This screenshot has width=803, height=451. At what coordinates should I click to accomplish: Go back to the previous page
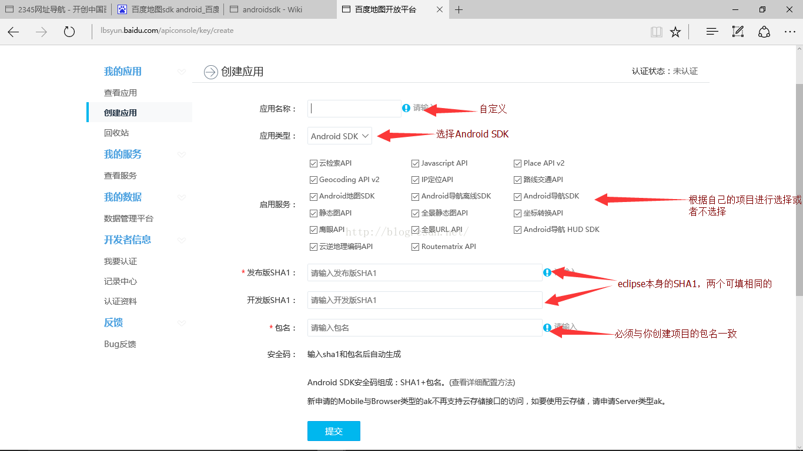[x=13, y=32]
